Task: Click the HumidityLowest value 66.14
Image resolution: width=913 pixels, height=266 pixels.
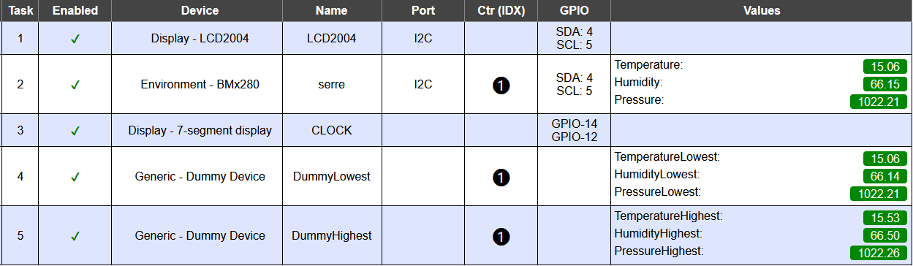Action: (x=884, y=176)
